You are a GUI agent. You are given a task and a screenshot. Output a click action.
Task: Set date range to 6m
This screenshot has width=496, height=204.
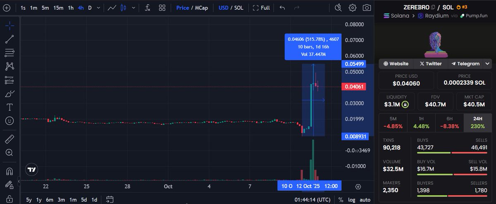point(50,199)
